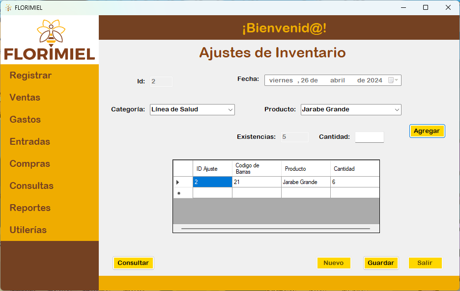Select Utilerías from the sidebar
Image resolution: width=460 pixels, height=291 pixels.
coord(28,230)
